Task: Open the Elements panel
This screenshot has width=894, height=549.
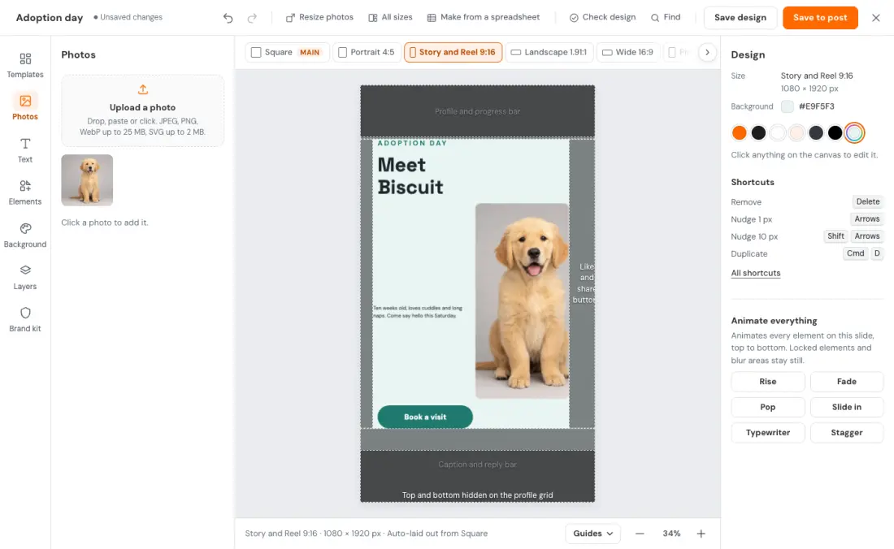Action: pos(25,192)
